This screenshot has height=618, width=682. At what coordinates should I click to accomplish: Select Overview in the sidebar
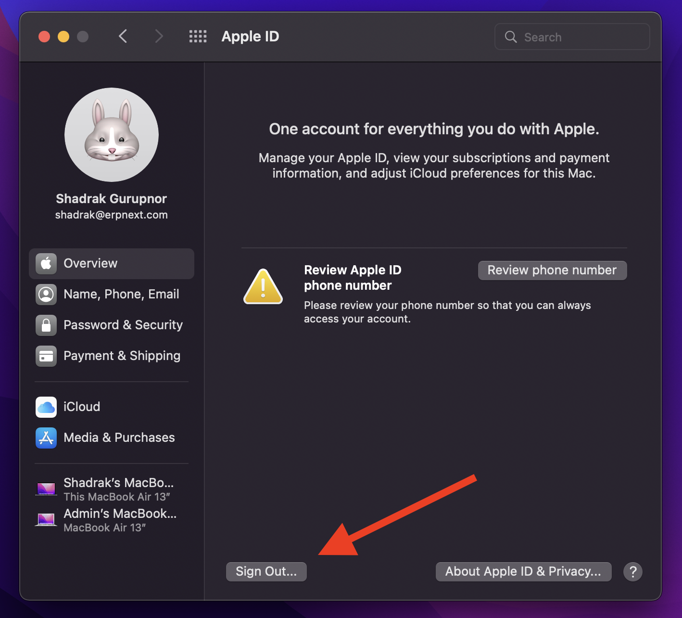[112, 264]
